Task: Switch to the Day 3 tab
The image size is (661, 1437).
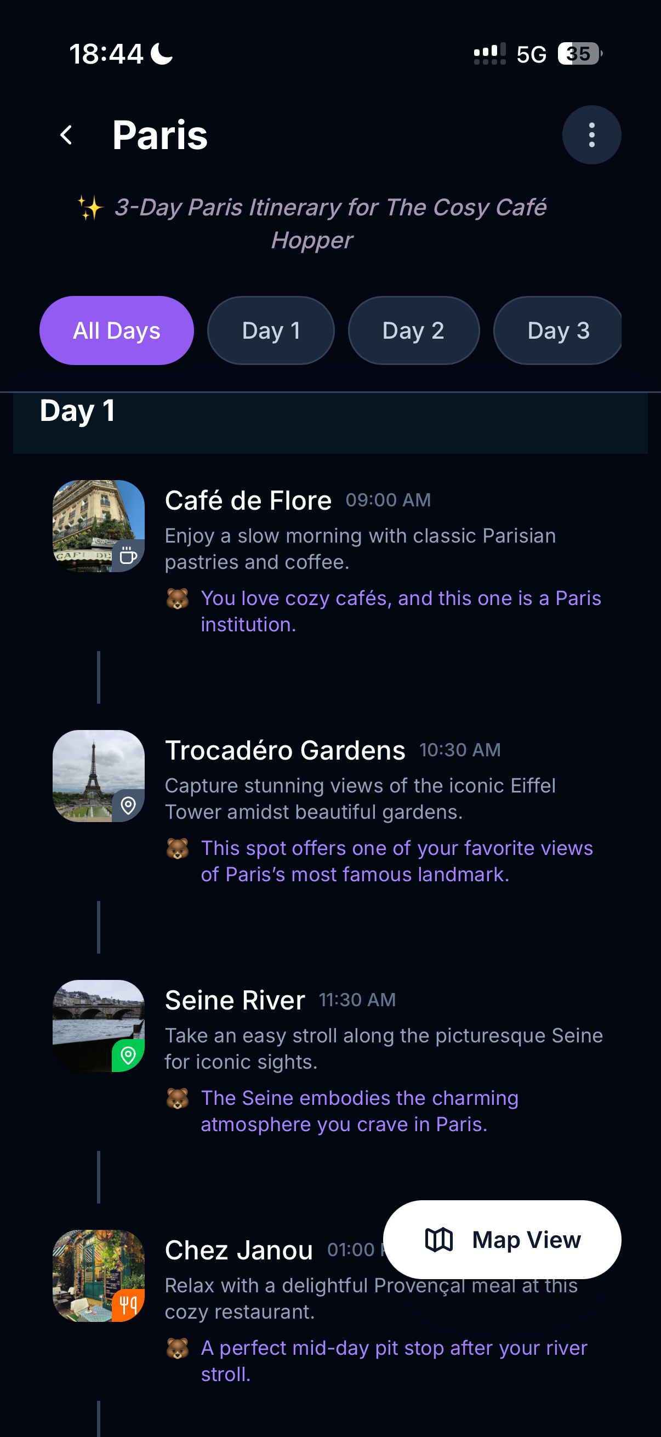Action: [558, 330]
